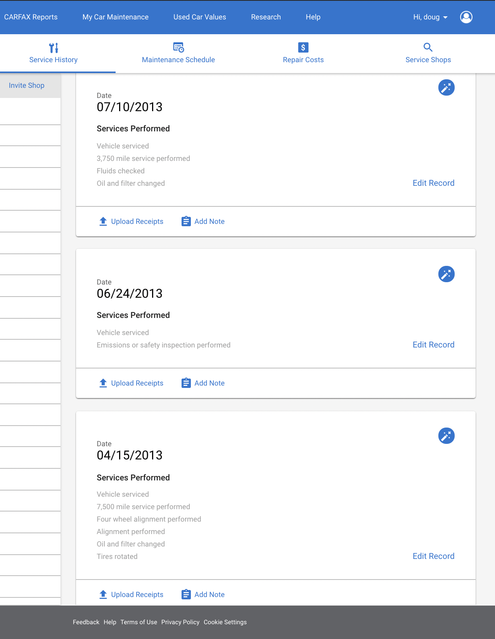This screenshot has height=639, width=495.
Task: Click magic wand icon on 06/24/2013 record
Action: 446,274
